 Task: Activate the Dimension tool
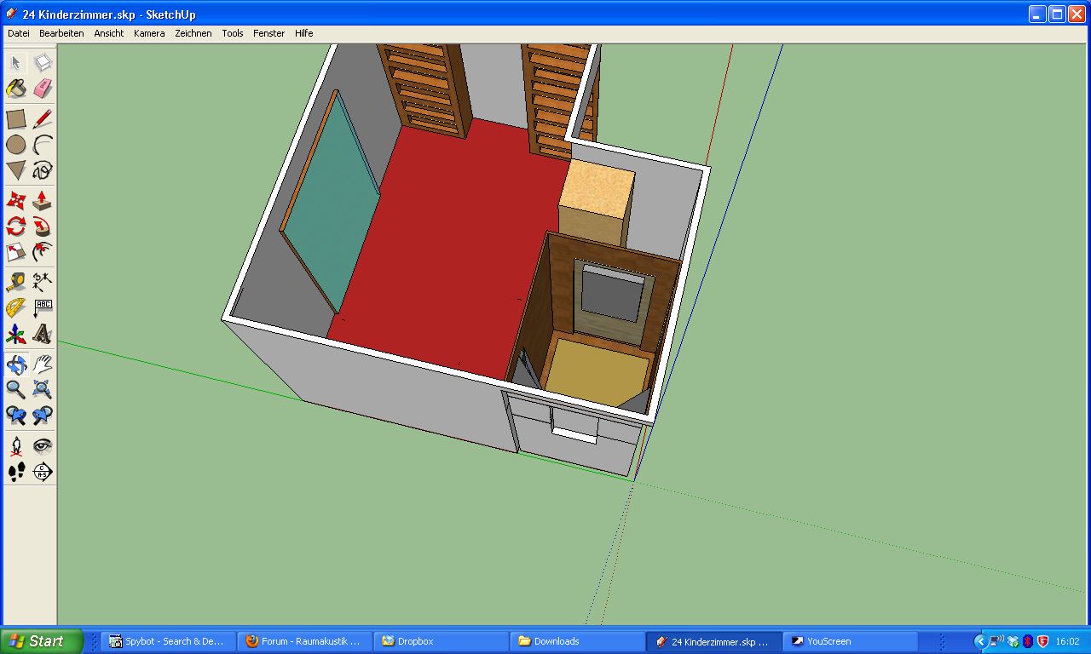43,283
